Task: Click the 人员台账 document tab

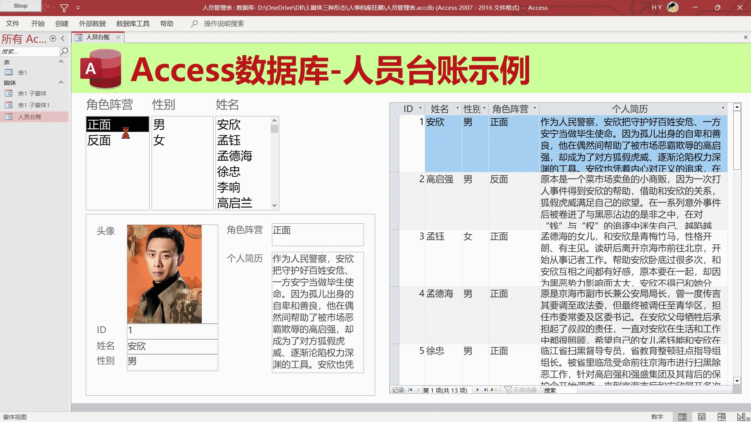Action: pos(98,37)
